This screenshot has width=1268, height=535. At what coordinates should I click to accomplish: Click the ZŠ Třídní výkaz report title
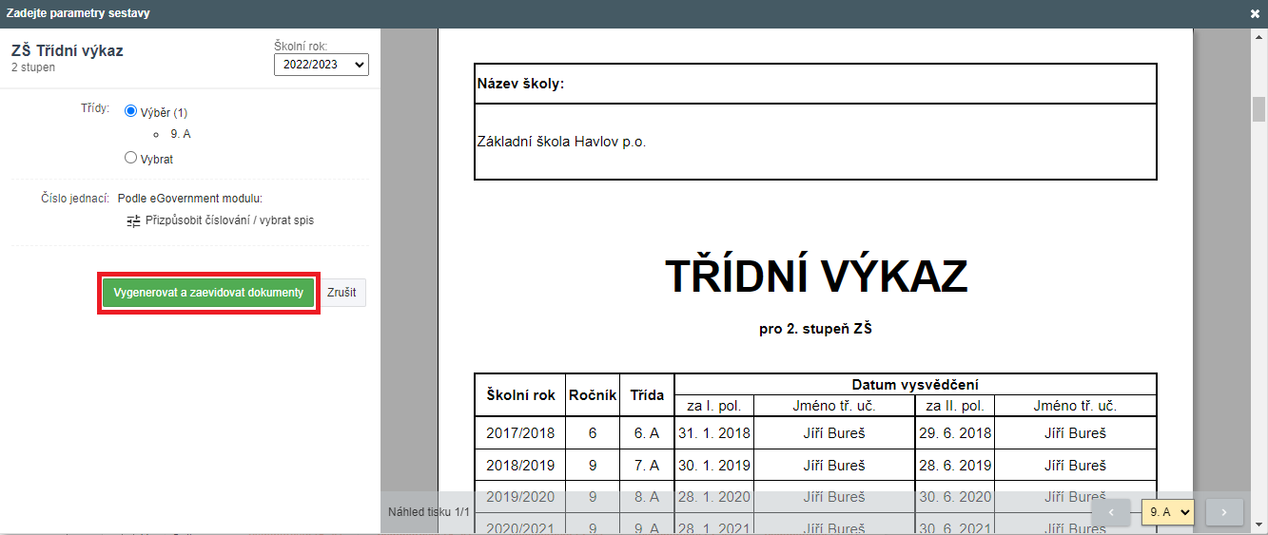click(68, 51)
